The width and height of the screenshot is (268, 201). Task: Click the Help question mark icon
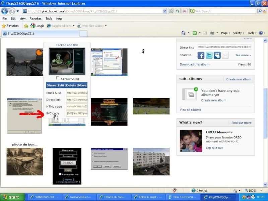tap(261, 33)
